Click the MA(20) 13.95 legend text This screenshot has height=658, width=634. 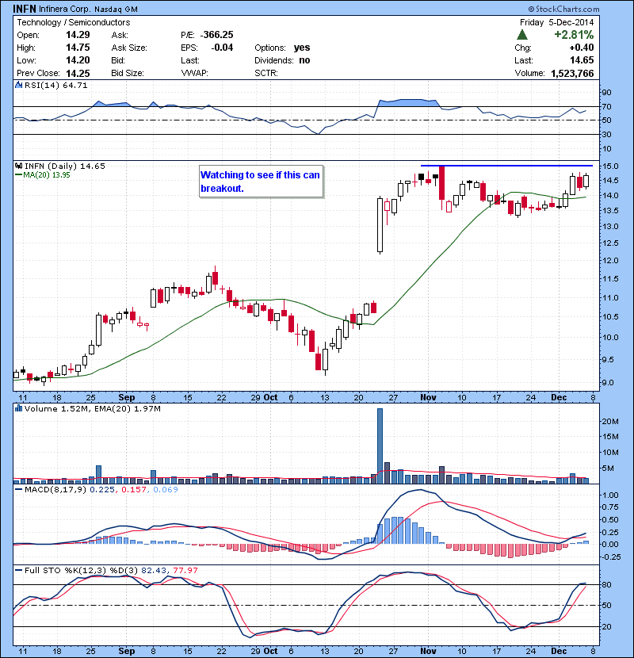pos(46,175)
